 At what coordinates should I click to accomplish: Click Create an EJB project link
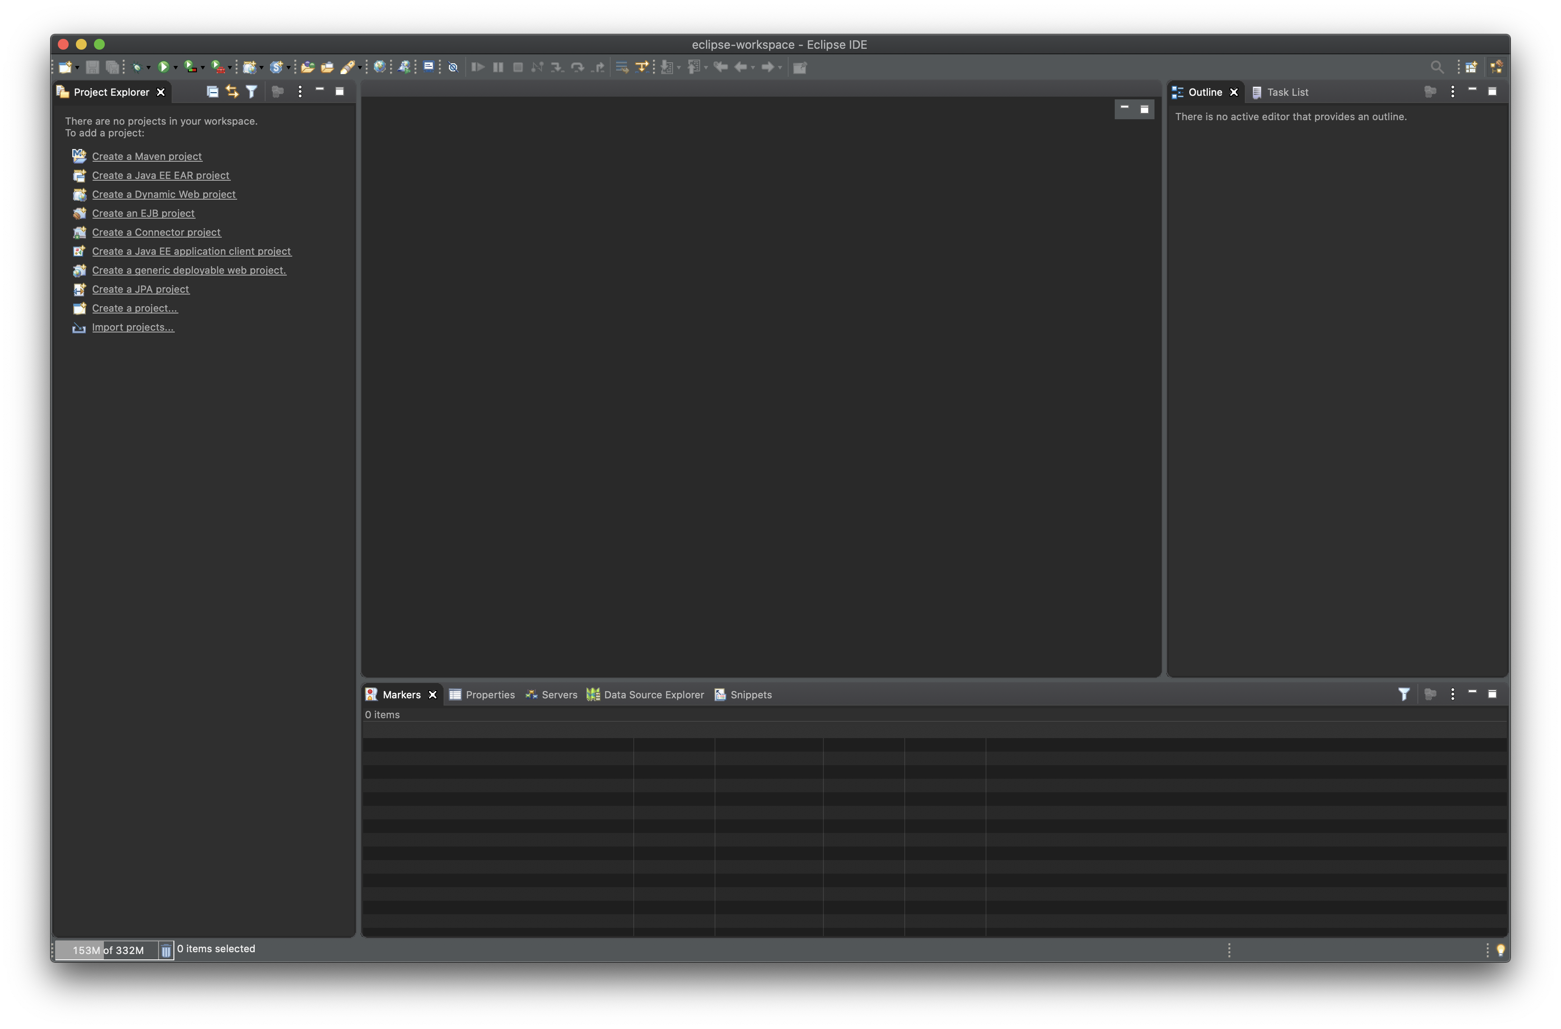(143, 213)
